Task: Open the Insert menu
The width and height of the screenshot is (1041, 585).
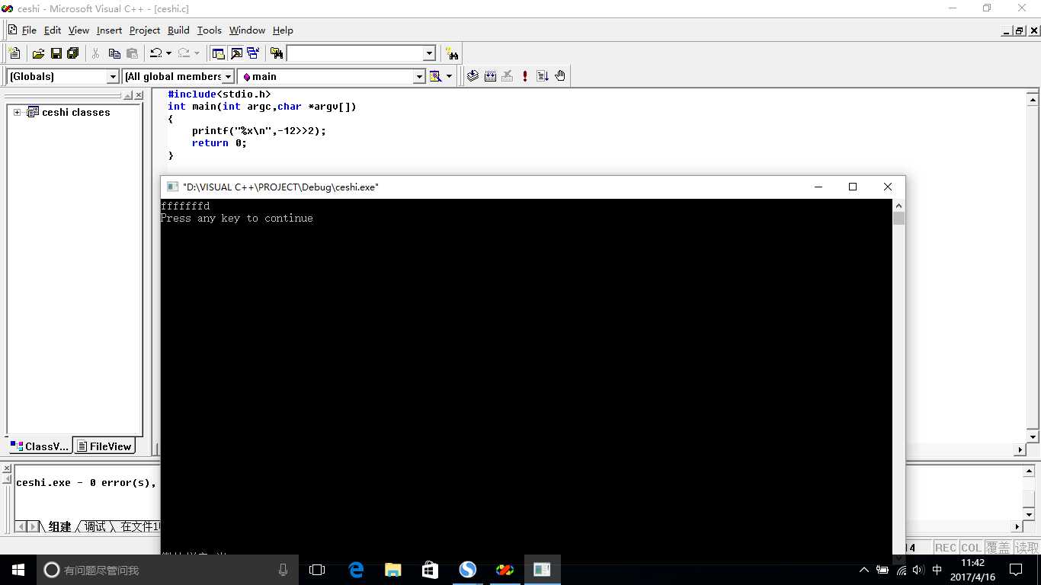Action: point(109,30)
